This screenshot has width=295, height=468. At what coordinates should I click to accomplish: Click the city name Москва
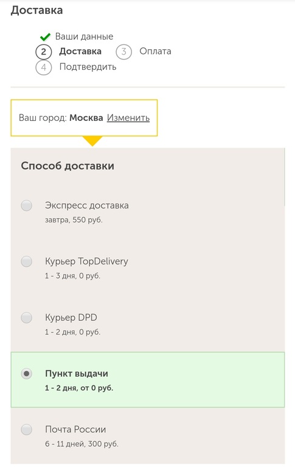(86, 117)
